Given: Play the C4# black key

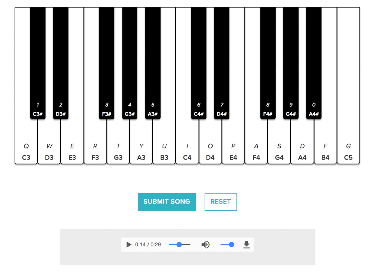Looking at the screenshot, I should (x=199, y=62).
